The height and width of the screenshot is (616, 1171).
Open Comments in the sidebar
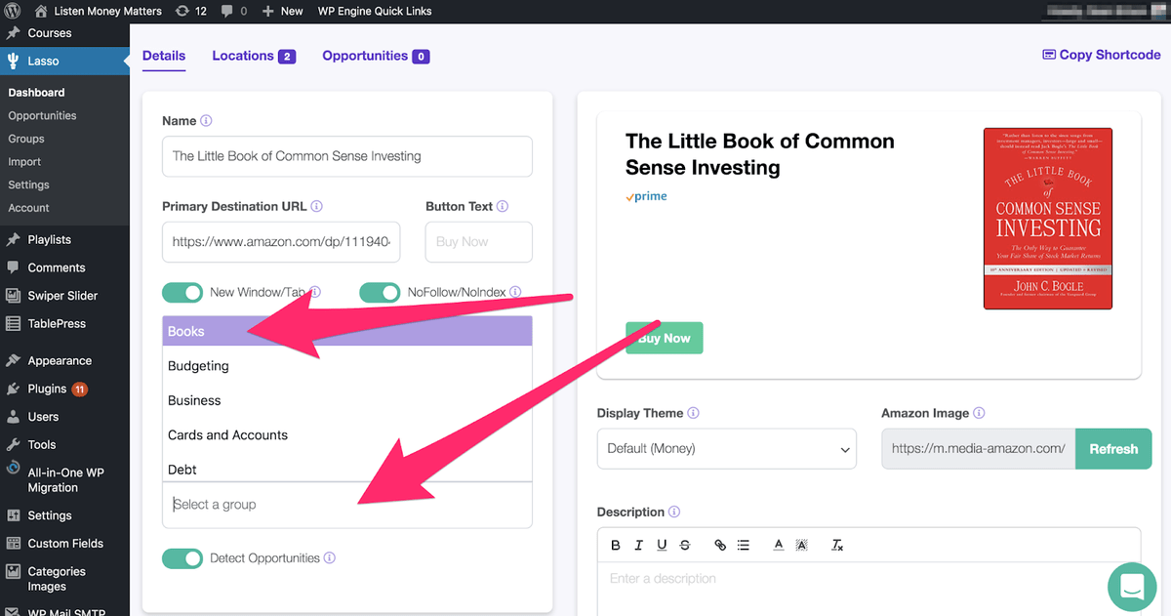coord(56,267)
